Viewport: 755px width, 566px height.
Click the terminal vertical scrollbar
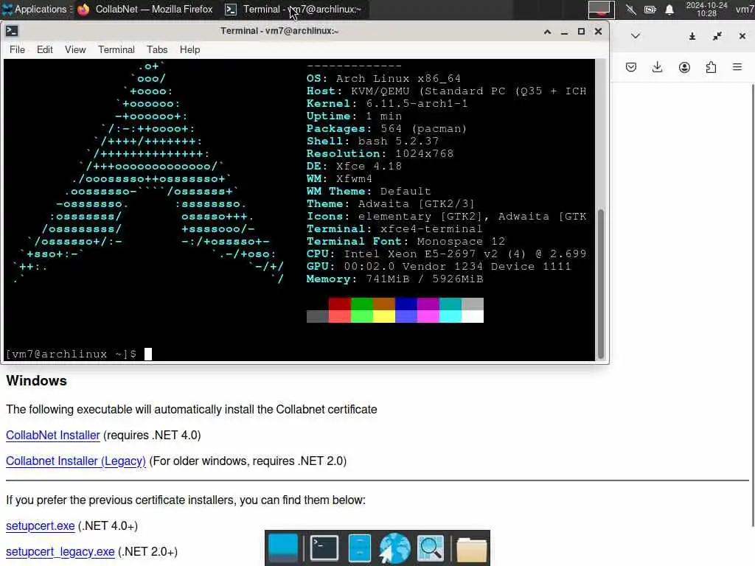coord(600,284)
